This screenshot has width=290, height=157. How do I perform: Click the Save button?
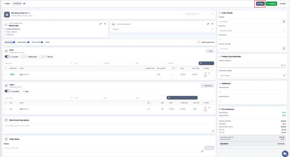(x=260, y=4)
